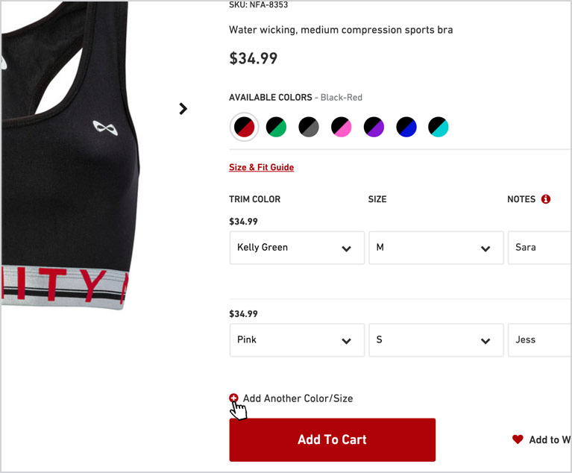This screenshot has width=572, height=473.
Task: Pick the Black-Blue color swatch
Action: coord(406,127)
